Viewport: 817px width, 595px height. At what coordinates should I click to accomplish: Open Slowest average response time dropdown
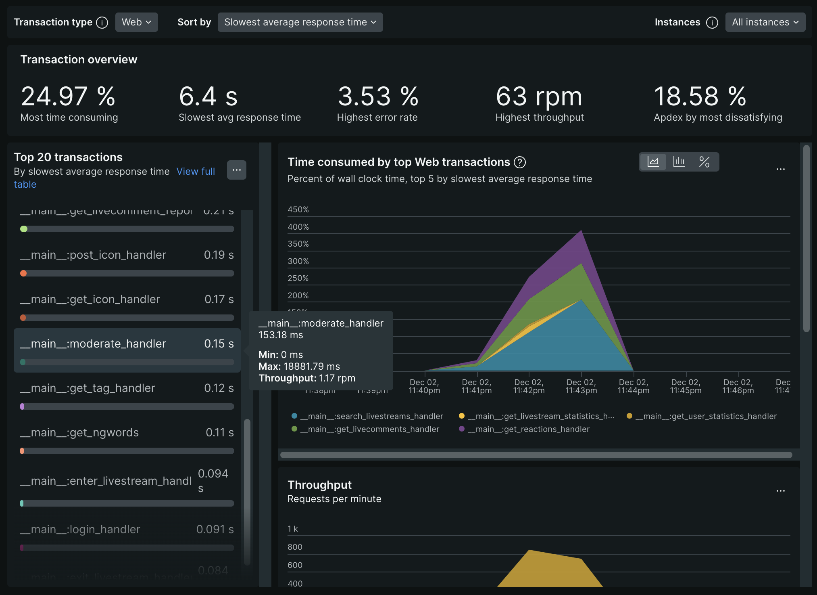(x=300, y=22)
